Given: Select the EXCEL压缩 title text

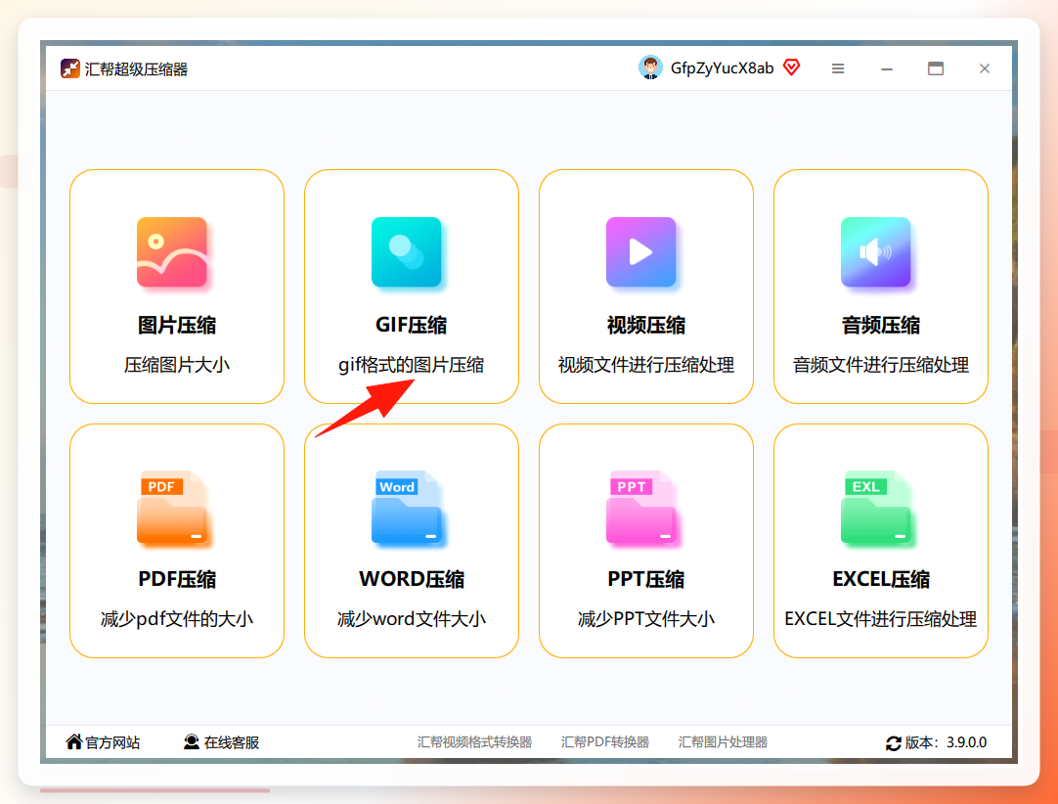Looking at the screenshot, I should 881,579.
